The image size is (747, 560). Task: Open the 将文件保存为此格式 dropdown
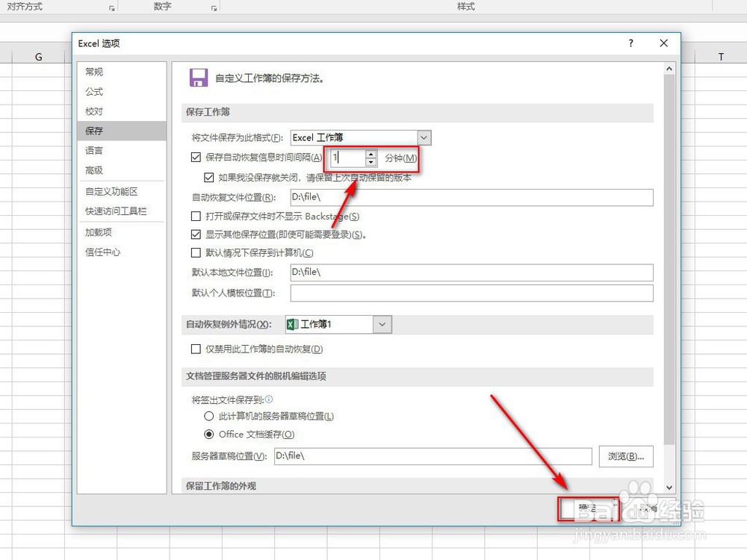point(424,137)
